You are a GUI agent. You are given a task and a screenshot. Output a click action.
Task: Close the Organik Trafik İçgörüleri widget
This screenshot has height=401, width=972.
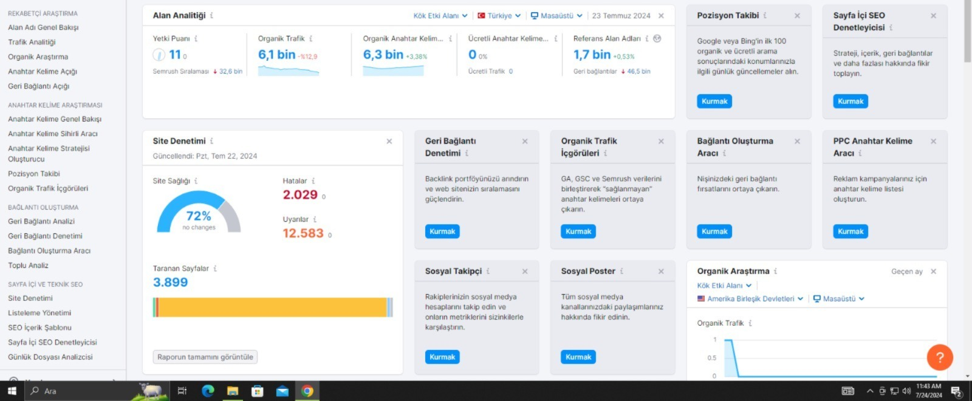[x=661, y=141]
